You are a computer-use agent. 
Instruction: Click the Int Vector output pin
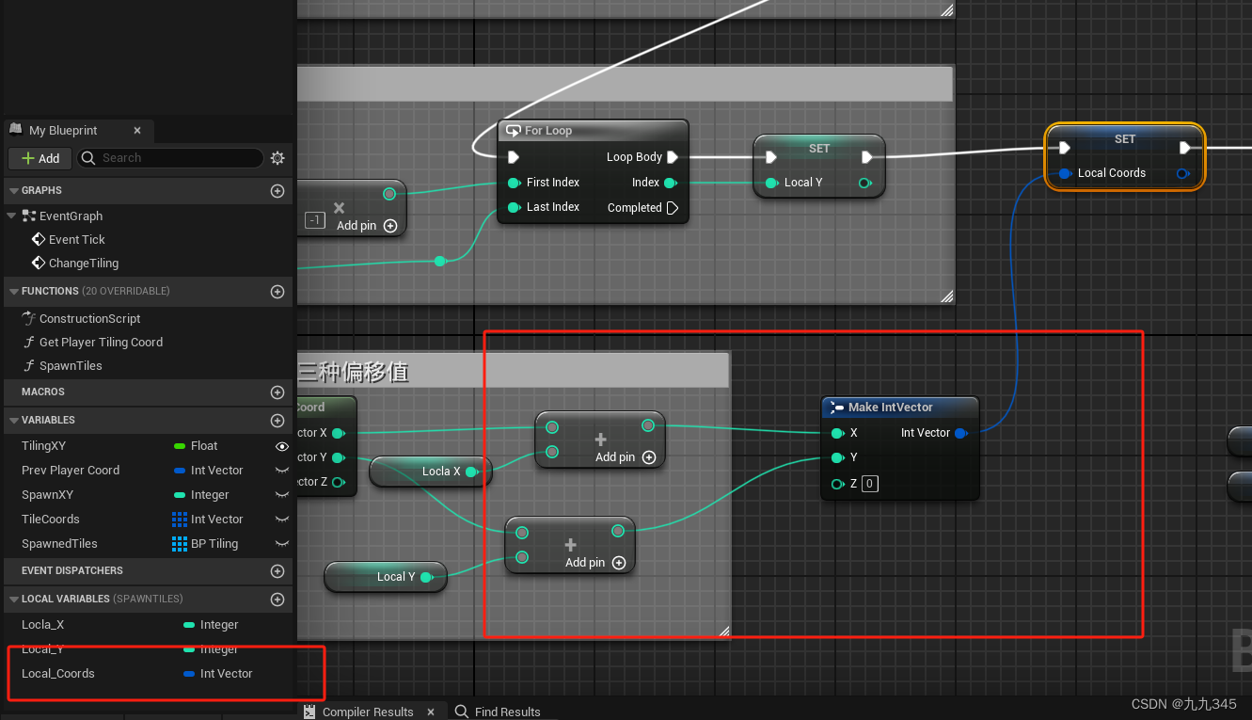960,433
